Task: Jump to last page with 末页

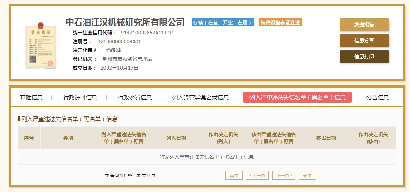Action: [307, 175]
